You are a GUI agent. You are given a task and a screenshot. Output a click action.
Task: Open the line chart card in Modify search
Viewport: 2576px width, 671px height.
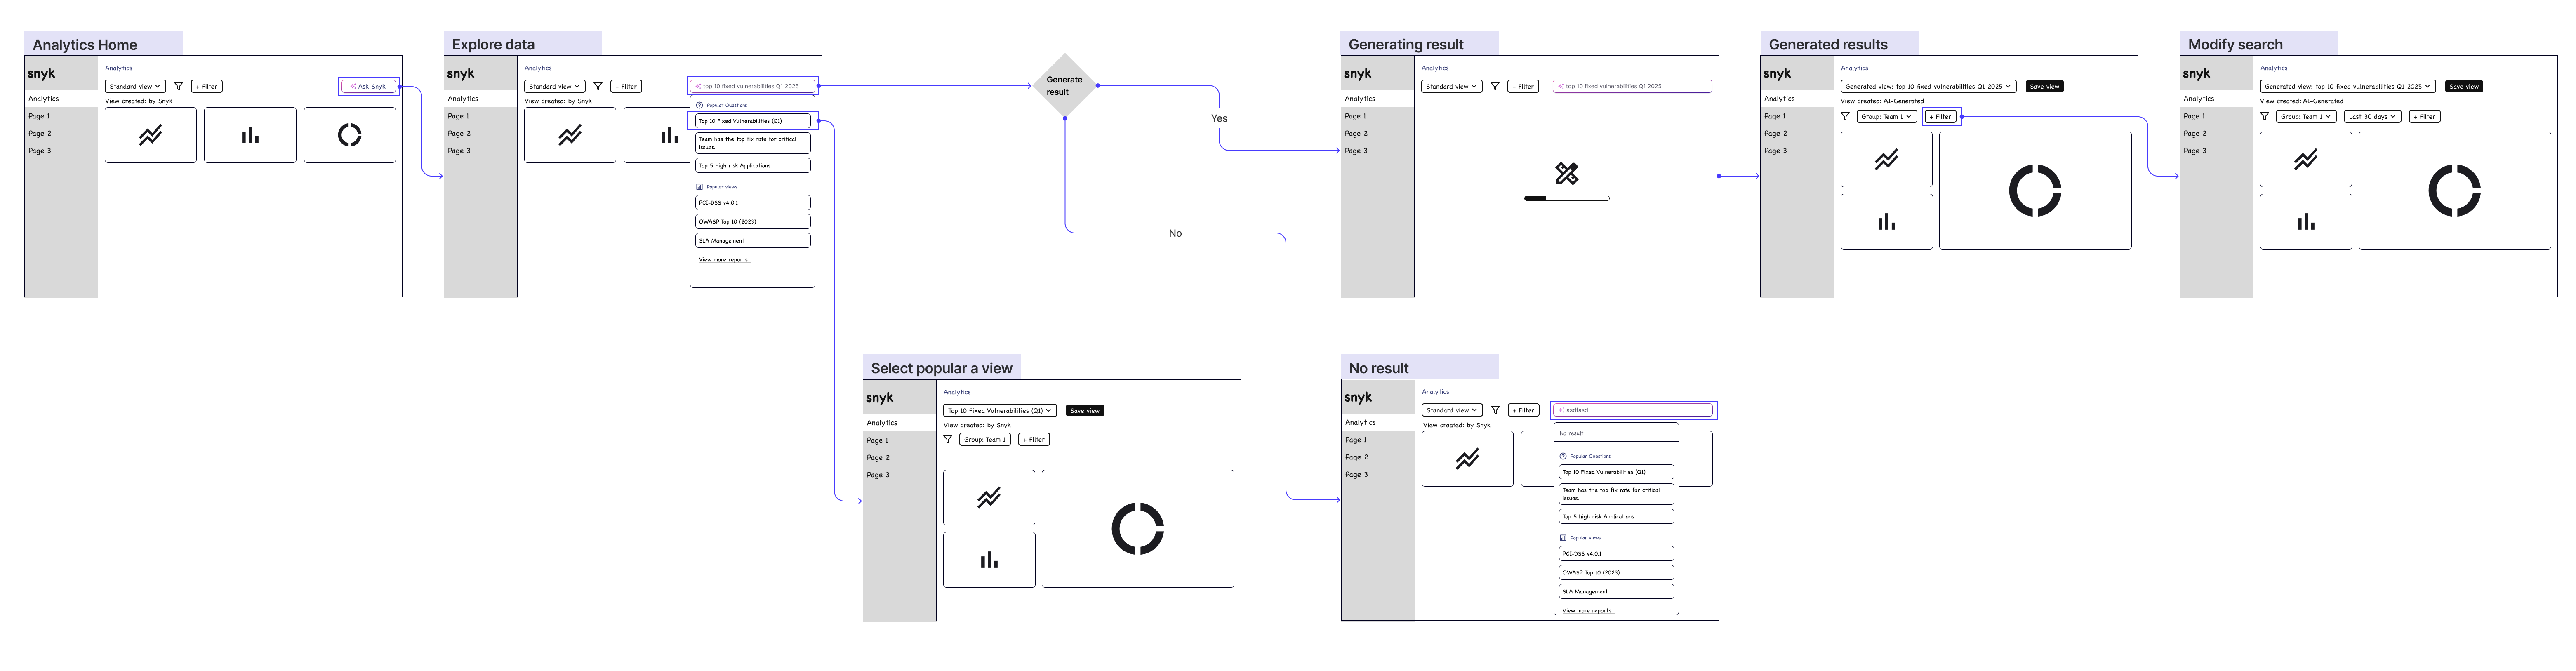pyautogui.click(x=2306, y=159)
